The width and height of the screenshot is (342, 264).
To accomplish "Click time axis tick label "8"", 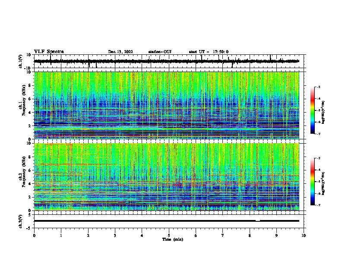I will (x=250, y=236).
